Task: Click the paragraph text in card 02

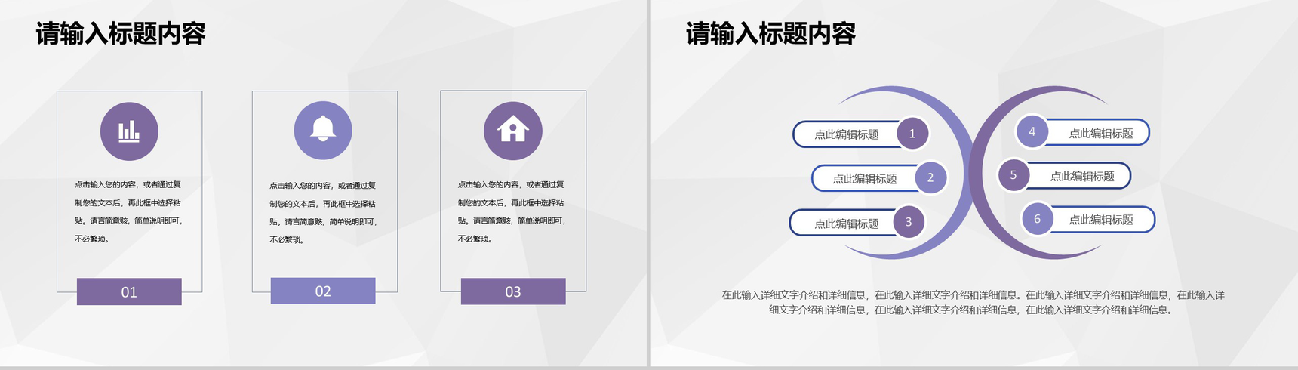Action: (x=323, y=212)
